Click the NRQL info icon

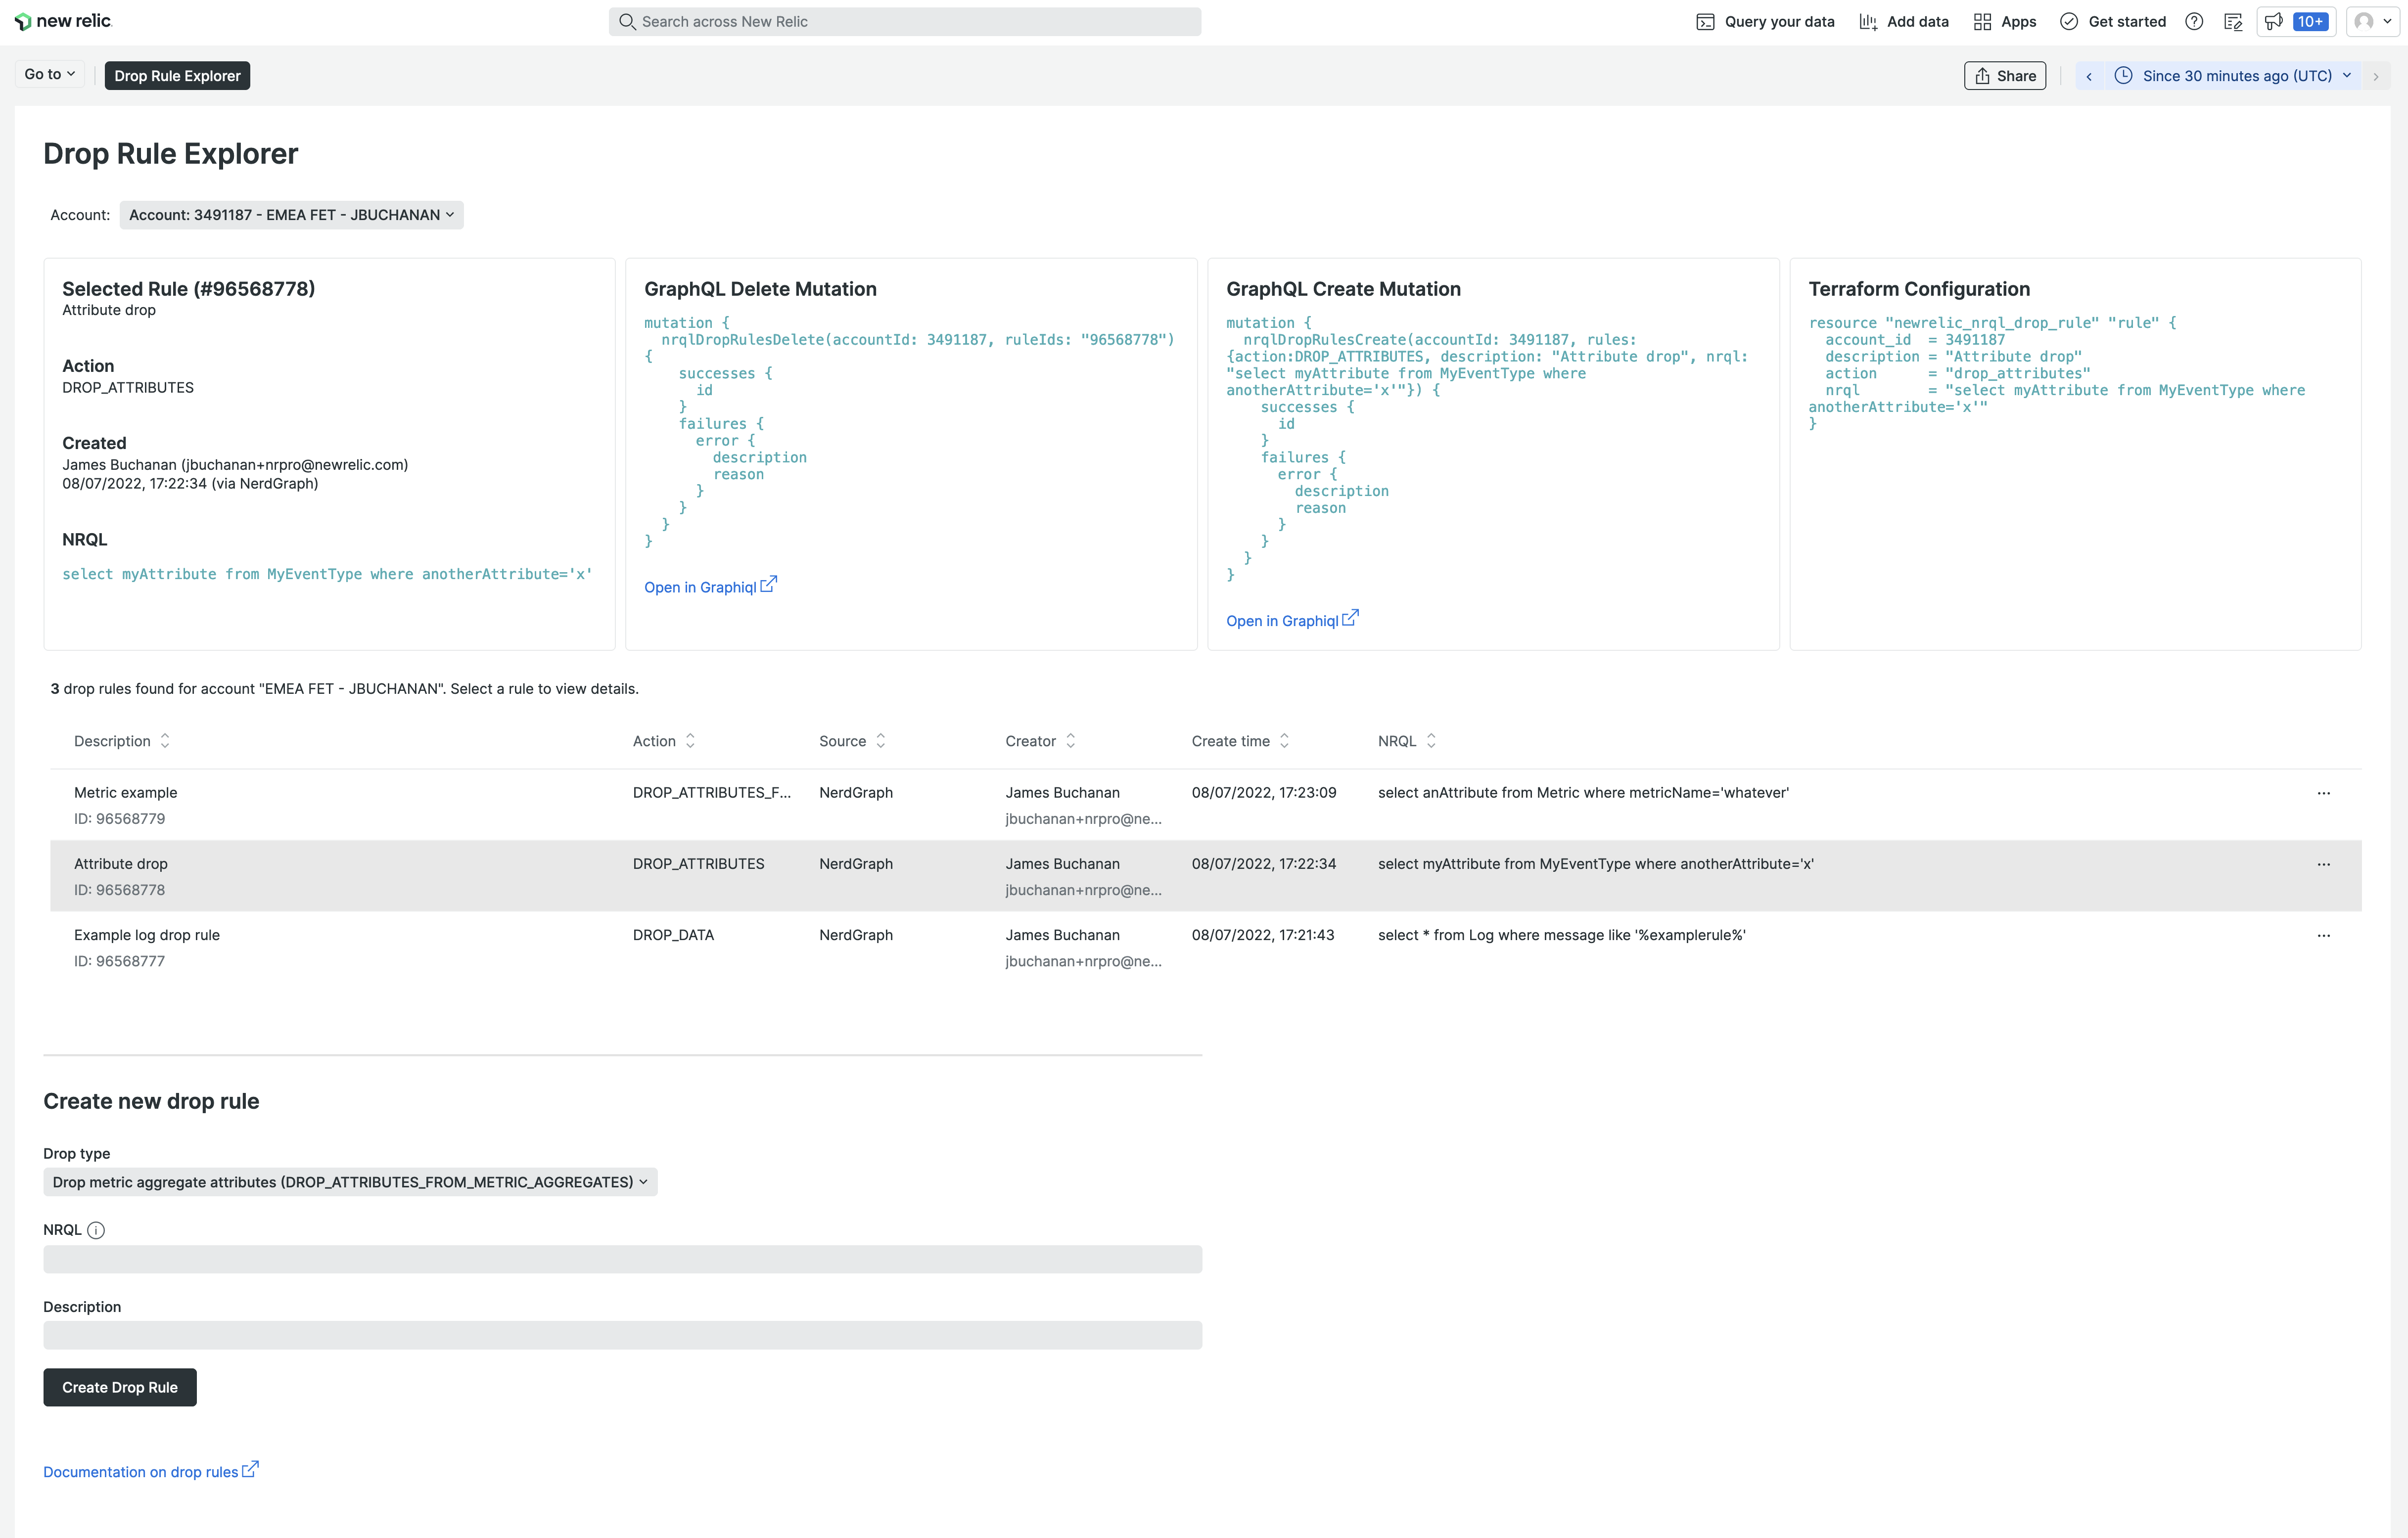[x=96, y=1230]
